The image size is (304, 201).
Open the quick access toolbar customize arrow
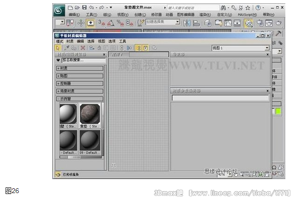pyautogui.click(x=111, y=7)
